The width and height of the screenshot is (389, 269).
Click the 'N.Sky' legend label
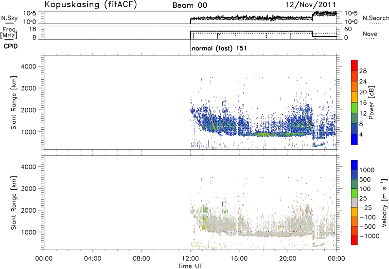[9, 18]
